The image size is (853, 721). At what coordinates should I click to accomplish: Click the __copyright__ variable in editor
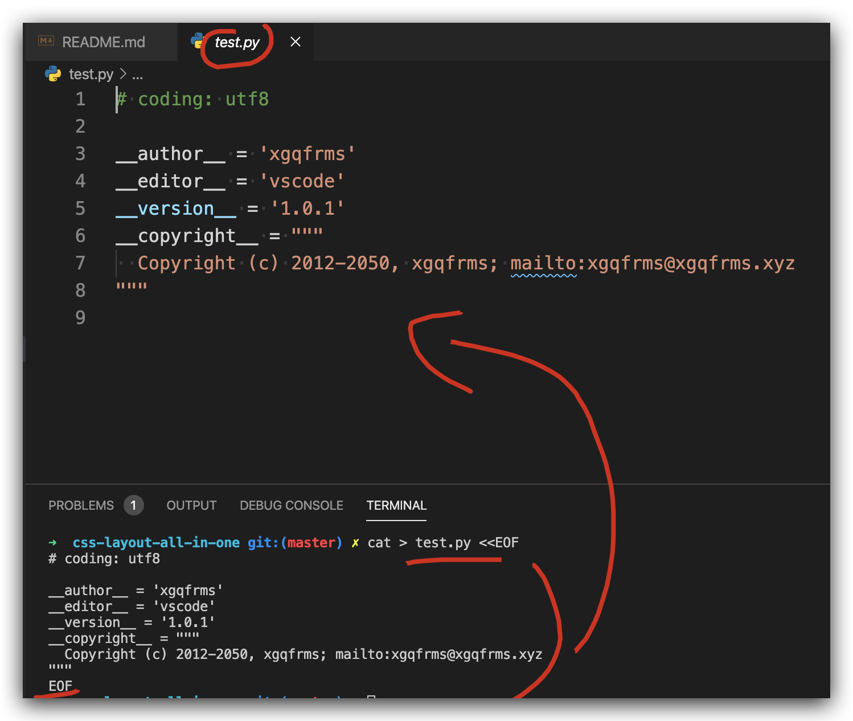coord(187,236)
